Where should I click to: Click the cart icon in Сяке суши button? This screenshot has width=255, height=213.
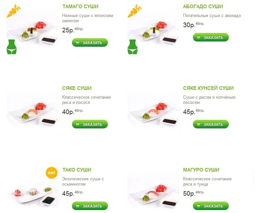(77, 124)
